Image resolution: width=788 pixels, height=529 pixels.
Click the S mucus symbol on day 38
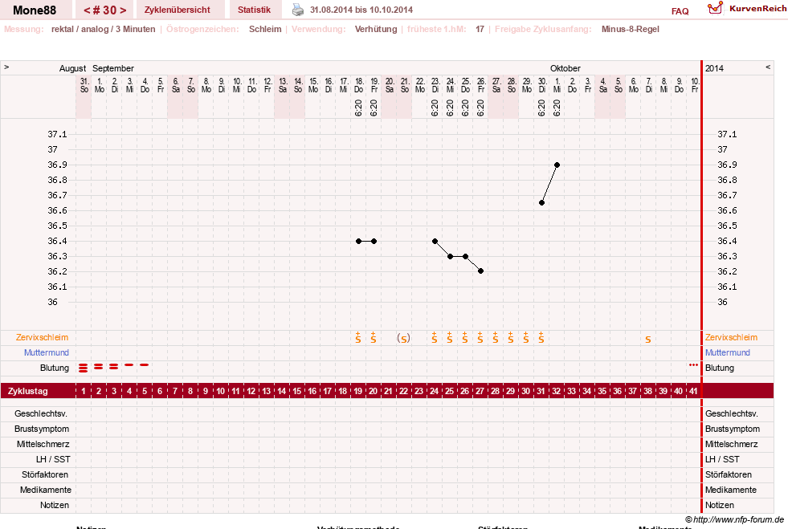pyautogui.click(x=648, y=340)
